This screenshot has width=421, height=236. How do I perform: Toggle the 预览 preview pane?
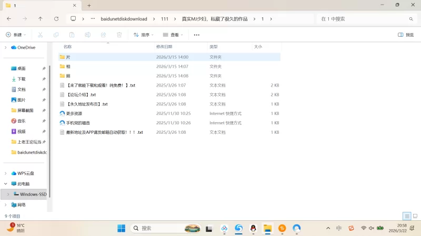point(406,35)
